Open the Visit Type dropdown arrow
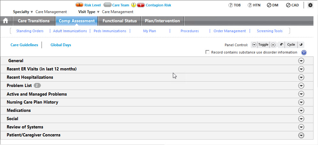This screenshot has width=318, height=145. tap(98, 12)
